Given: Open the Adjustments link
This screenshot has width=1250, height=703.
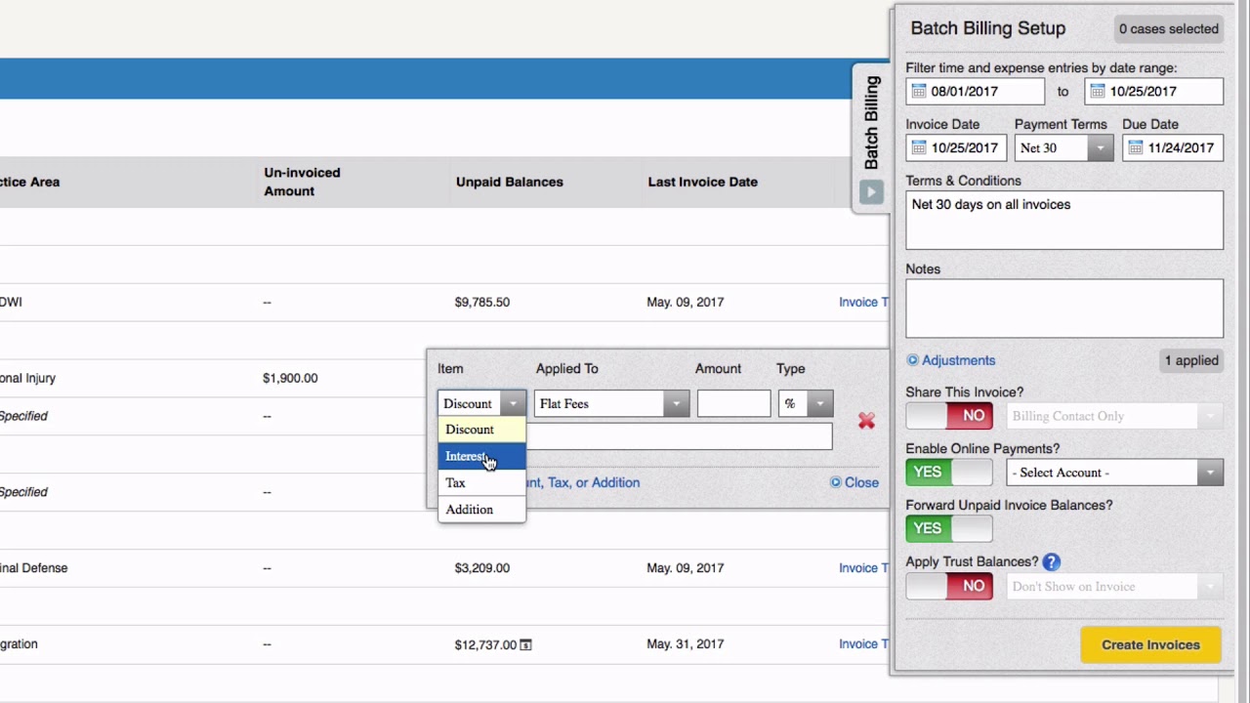Looking at the screenshot, I should [x=958, y=360].
